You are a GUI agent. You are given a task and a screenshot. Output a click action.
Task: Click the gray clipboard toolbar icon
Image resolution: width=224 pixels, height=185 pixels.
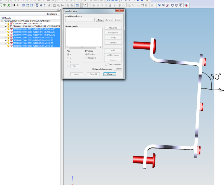point(146,5)
